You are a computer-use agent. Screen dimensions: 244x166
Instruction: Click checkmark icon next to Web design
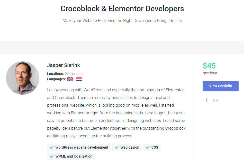[117, 147]
